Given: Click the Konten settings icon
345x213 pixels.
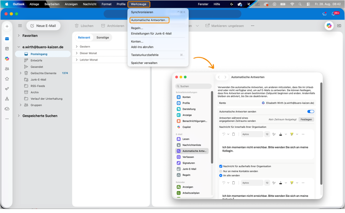Looking at the screenshot, I should click(x=179, y=97).
